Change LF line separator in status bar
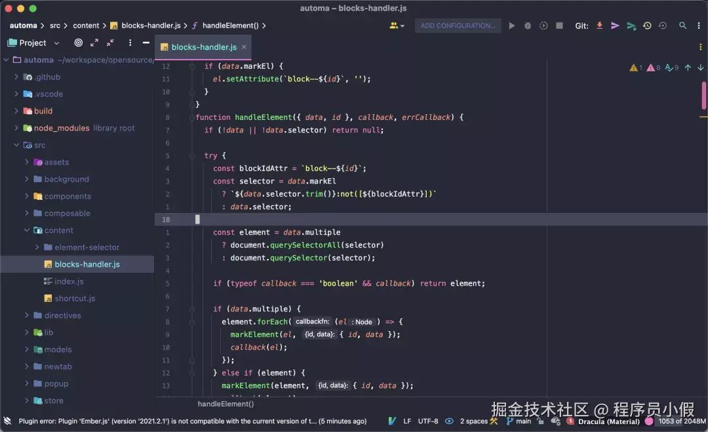This screenshot has width=708, height=432. pyautogui.click(x=407, y=421)
